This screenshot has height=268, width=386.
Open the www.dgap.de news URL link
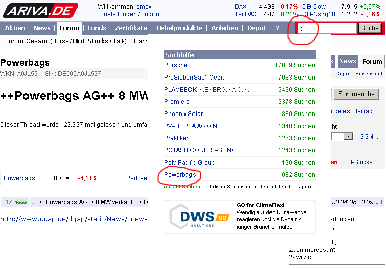point(74,219)
